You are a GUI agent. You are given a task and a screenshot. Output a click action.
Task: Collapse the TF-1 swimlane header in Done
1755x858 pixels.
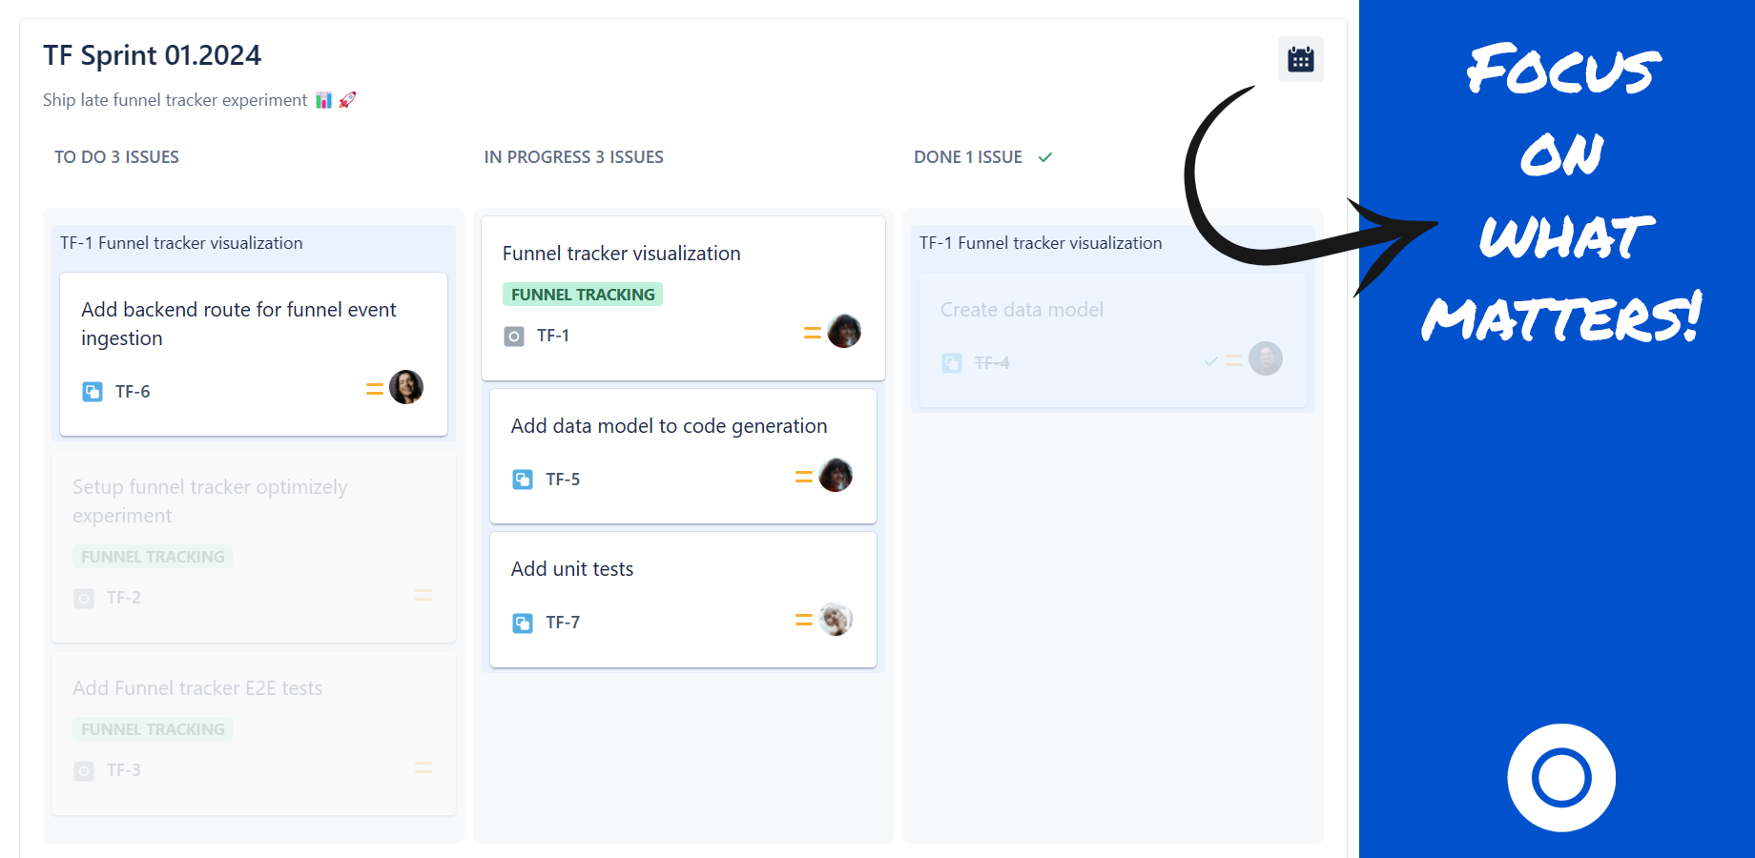[x=1041, y=243]
